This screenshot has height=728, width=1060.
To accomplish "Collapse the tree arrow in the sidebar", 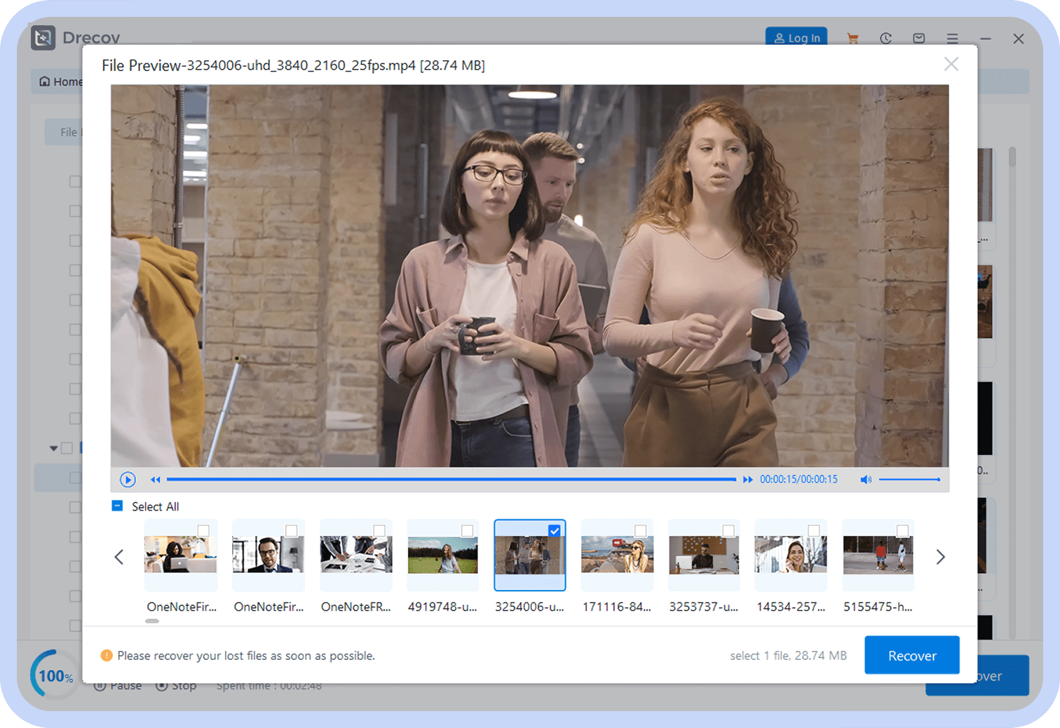I will pyautogui.click(x=53, y=448).
